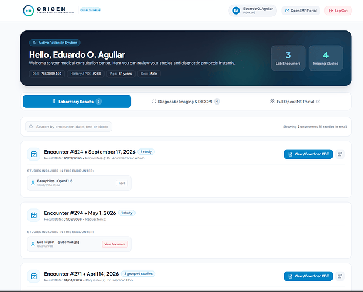
Task: Click 'Showing 3 encounters' summary text
Action: click(314, 127)
